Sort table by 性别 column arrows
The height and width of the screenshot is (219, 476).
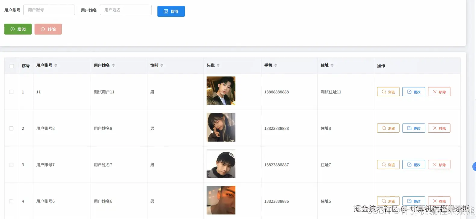162,65
